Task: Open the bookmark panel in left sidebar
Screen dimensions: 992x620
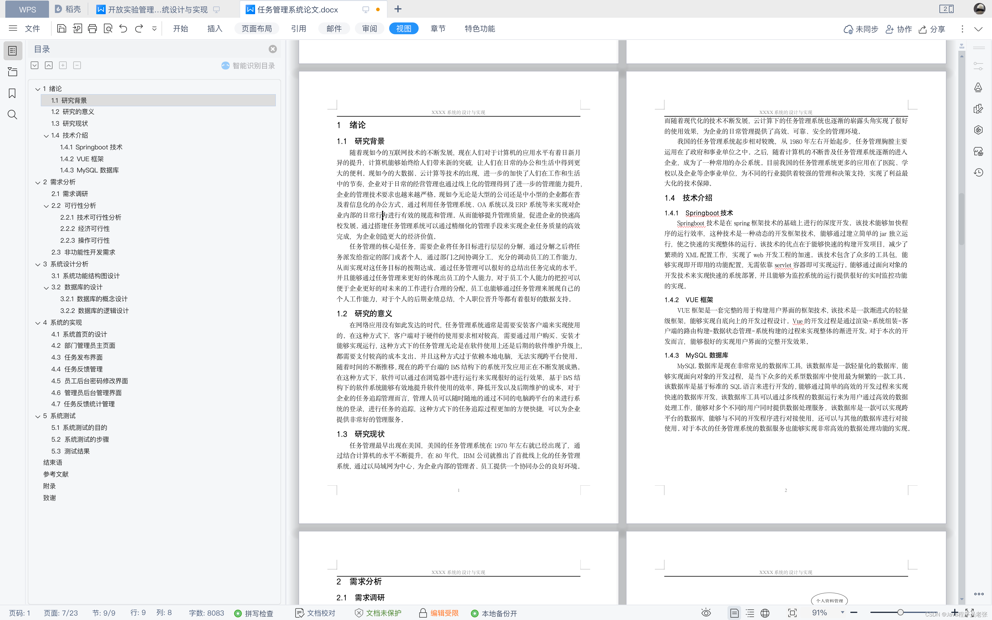Action: pos(12,94)
